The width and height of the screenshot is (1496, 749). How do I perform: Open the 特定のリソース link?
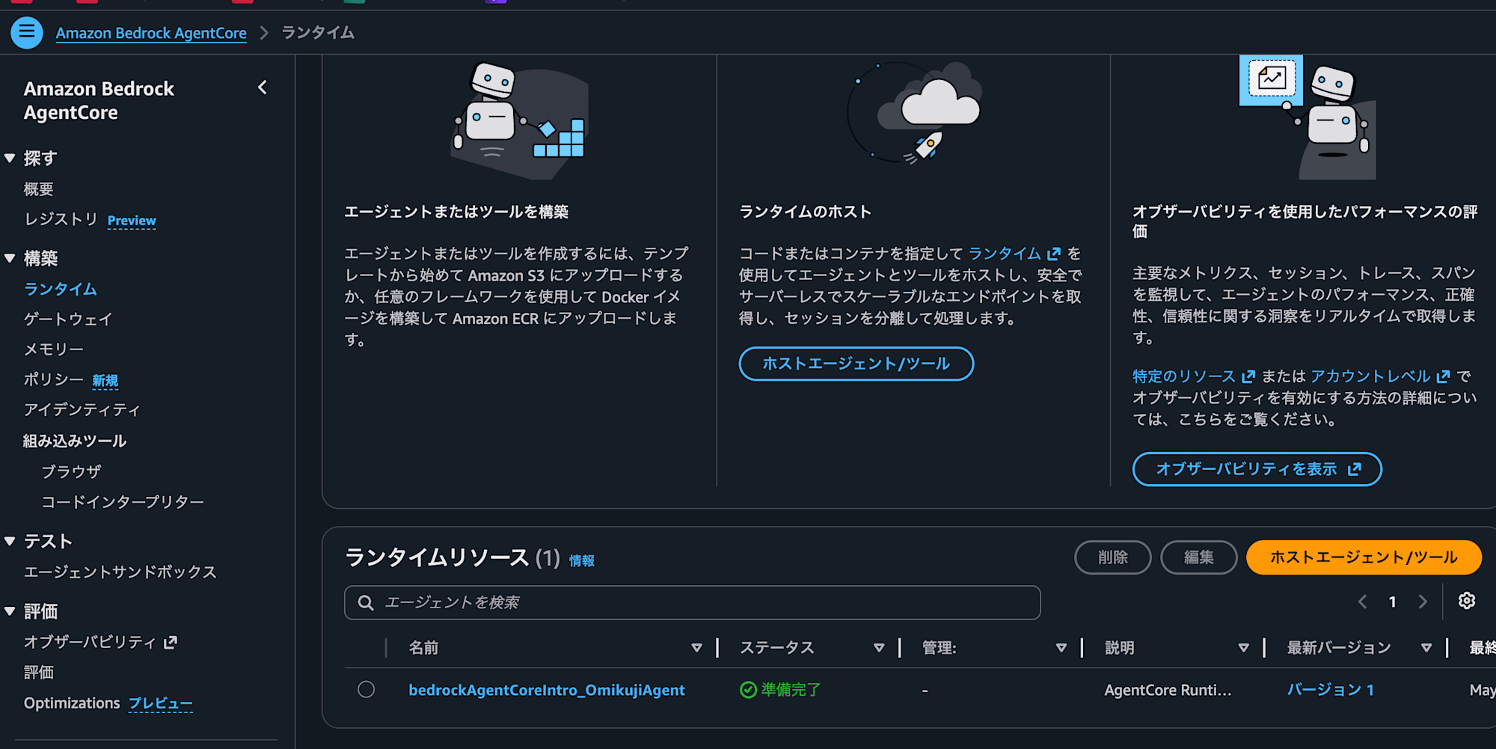point(1184,376)
